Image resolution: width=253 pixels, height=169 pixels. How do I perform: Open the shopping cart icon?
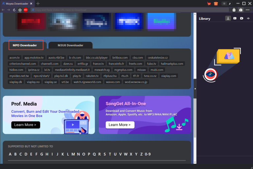209,4
